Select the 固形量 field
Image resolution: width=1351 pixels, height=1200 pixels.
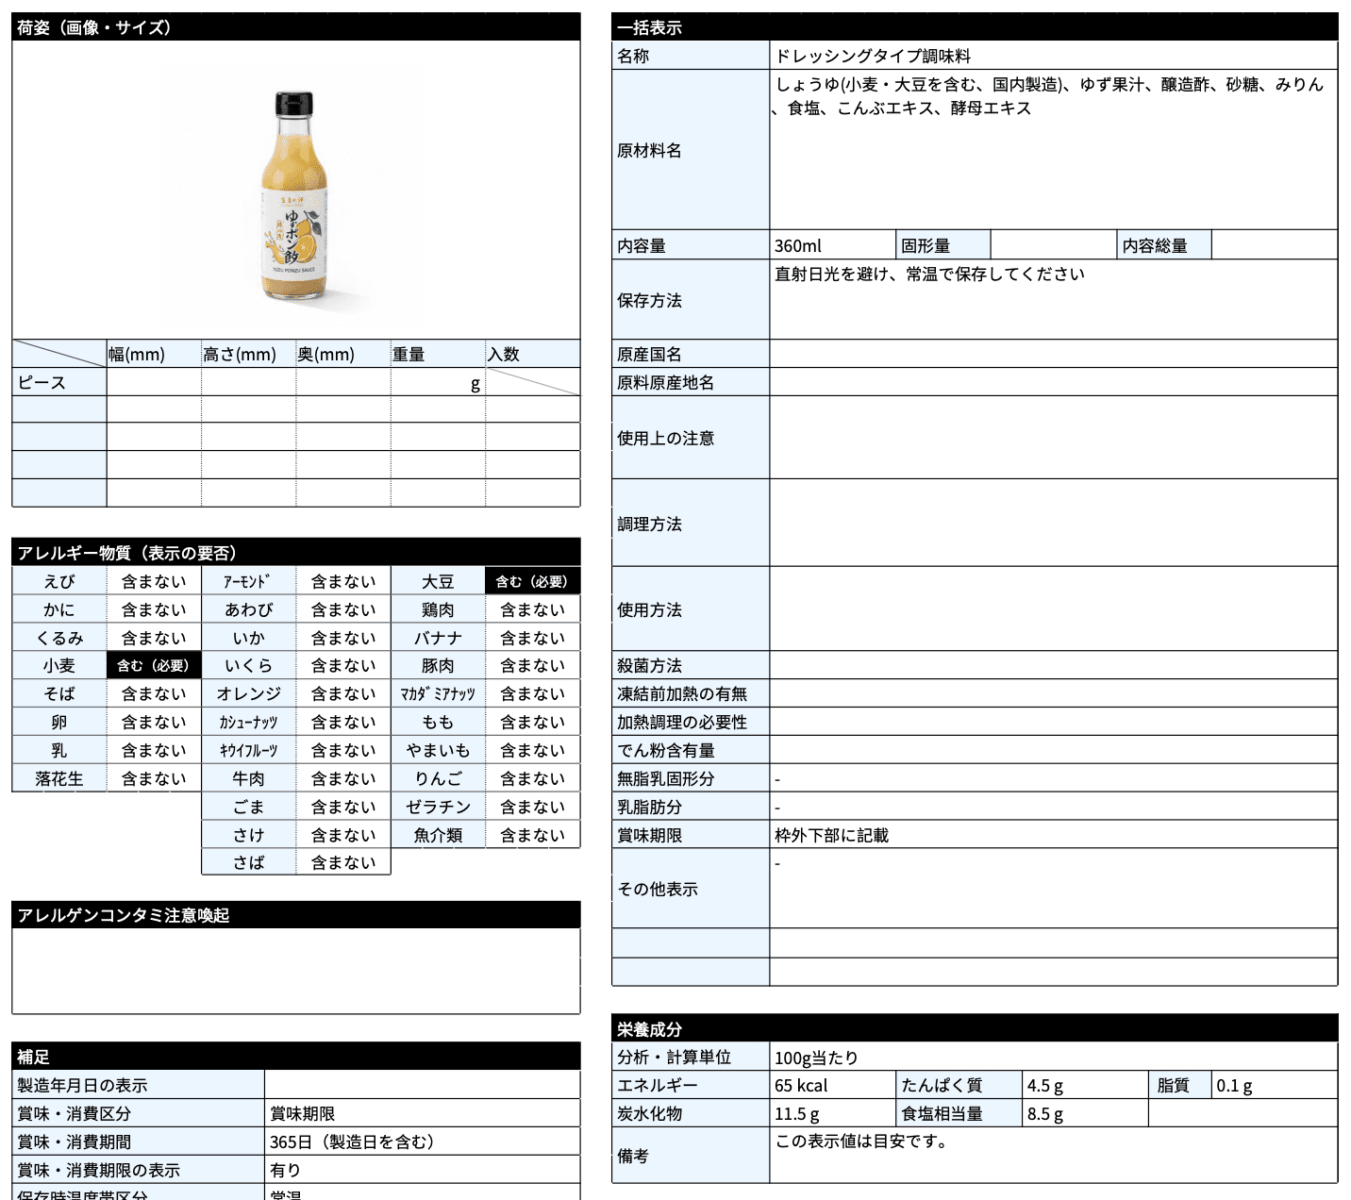(942, 244)
